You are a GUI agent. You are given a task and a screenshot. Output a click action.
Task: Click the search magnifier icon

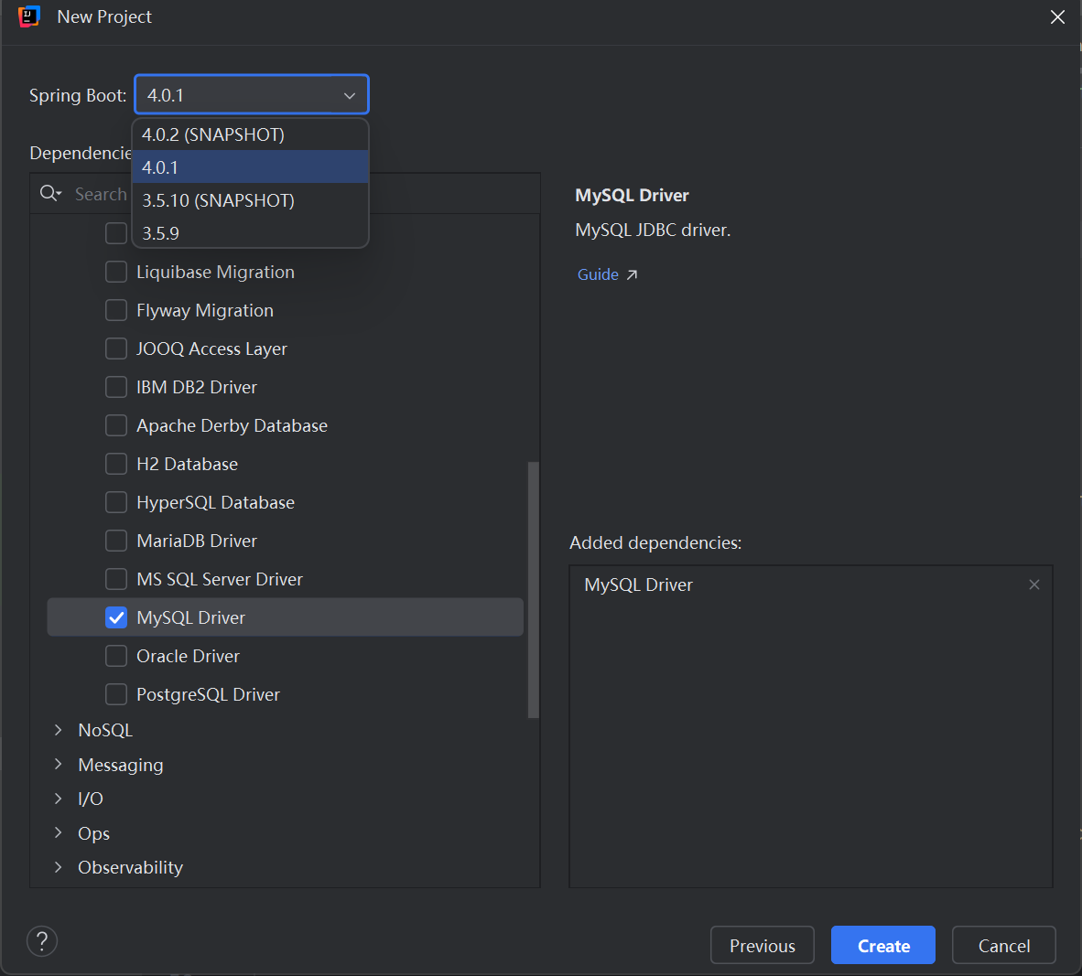point(49,193)
